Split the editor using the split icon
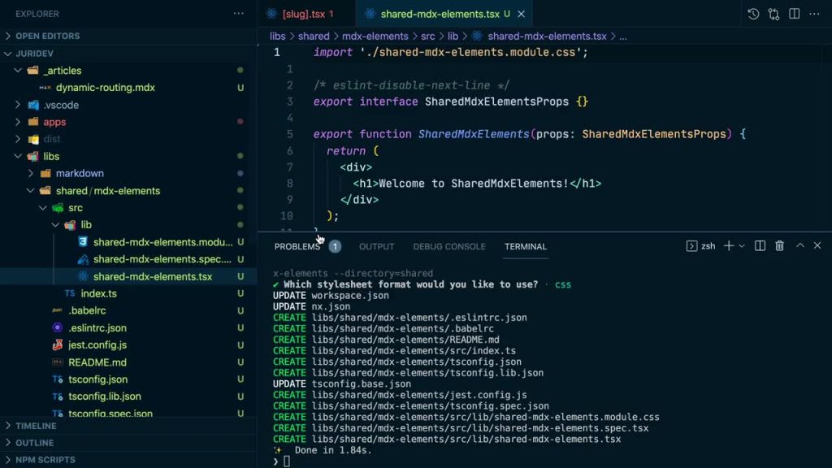The width and height of the screenshot is (832, 468). (x=794, y=14)
